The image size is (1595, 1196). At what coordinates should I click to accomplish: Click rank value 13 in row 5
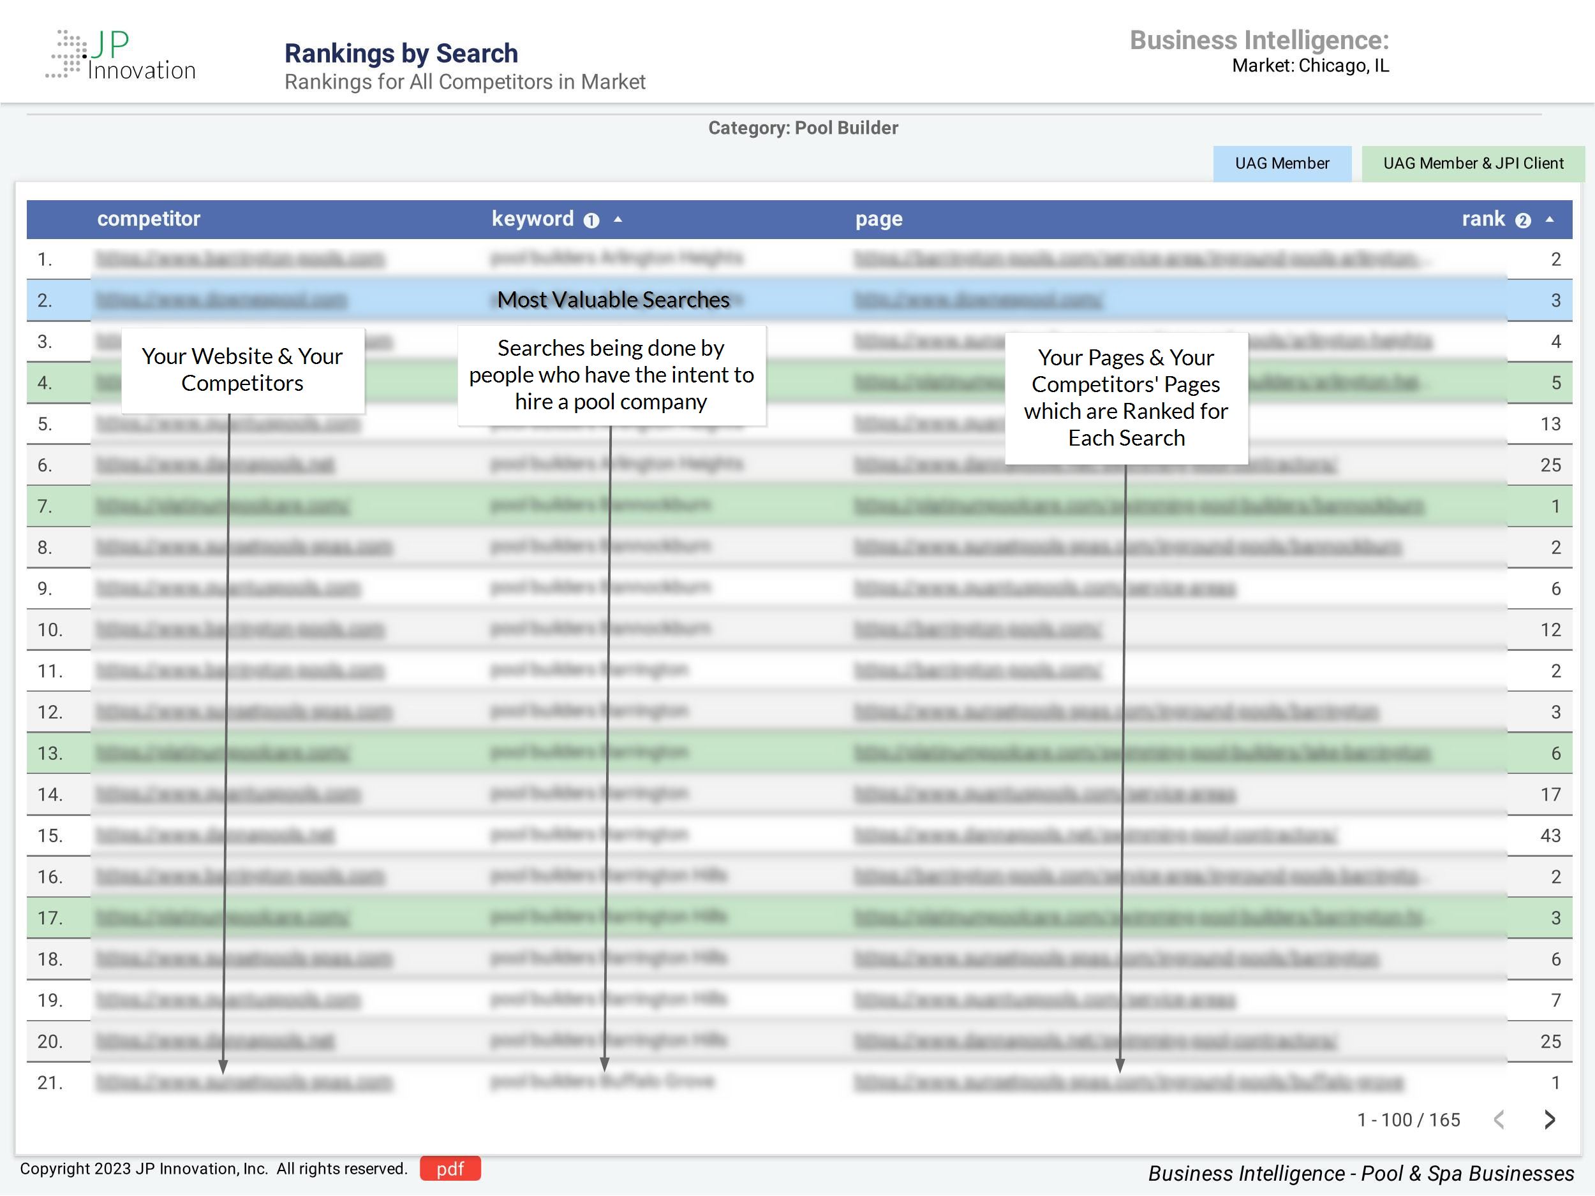pyautogui.click(x=1550, y=425)
